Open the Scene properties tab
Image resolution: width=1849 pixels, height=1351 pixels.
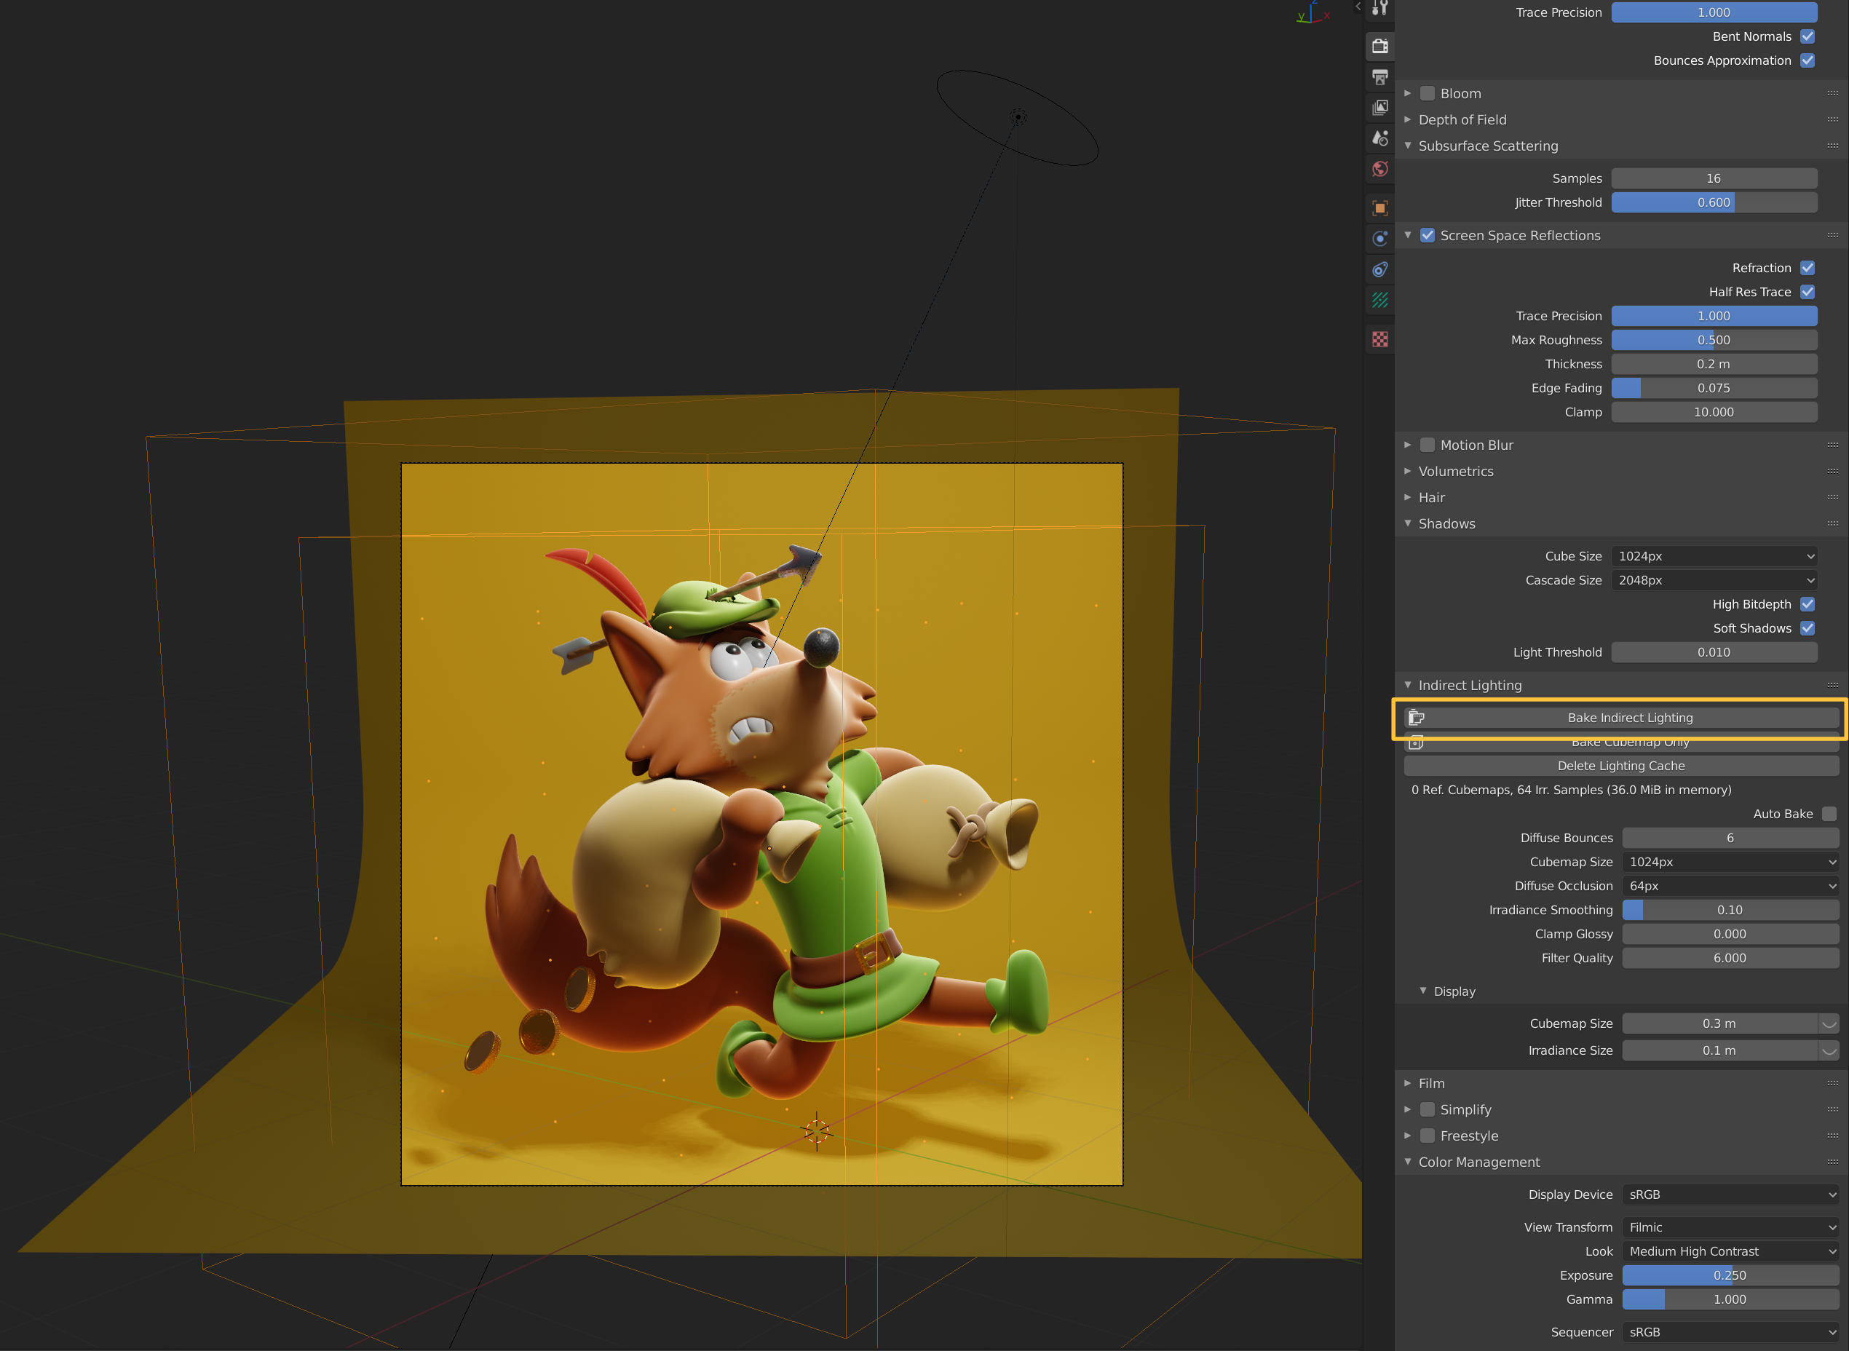(1379, 138)
